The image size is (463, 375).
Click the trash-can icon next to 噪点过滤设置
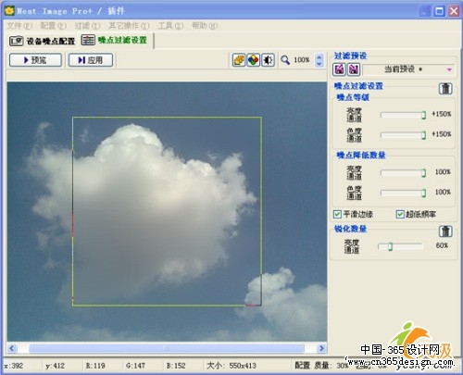pos(445,89)
